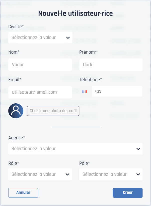This screenshot has height=206, width=151.
Task: Click the Email input field
Action: (40, 92)
